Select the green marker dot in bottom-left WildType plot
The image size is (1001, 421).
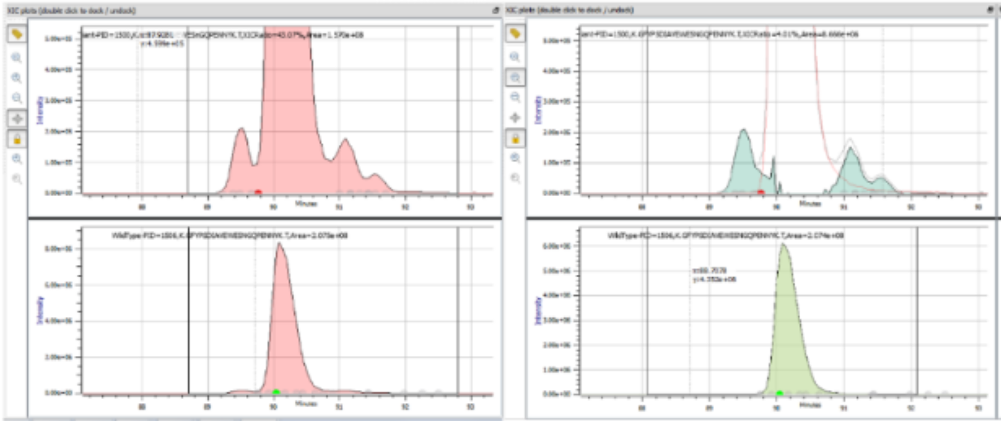[x=276, y=392]
